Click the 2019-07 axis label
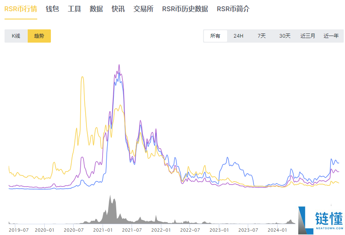 19,230
